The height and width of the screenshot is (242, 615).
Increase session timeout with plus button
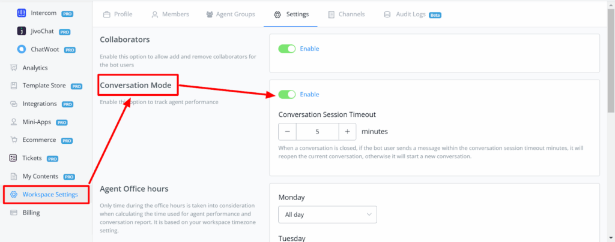point(347,132)
